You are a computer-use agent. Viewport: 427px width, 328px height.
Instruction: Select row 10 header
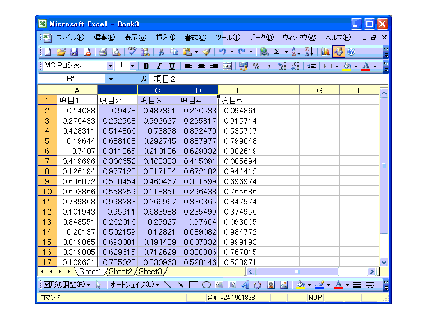[x=47, y=192]
